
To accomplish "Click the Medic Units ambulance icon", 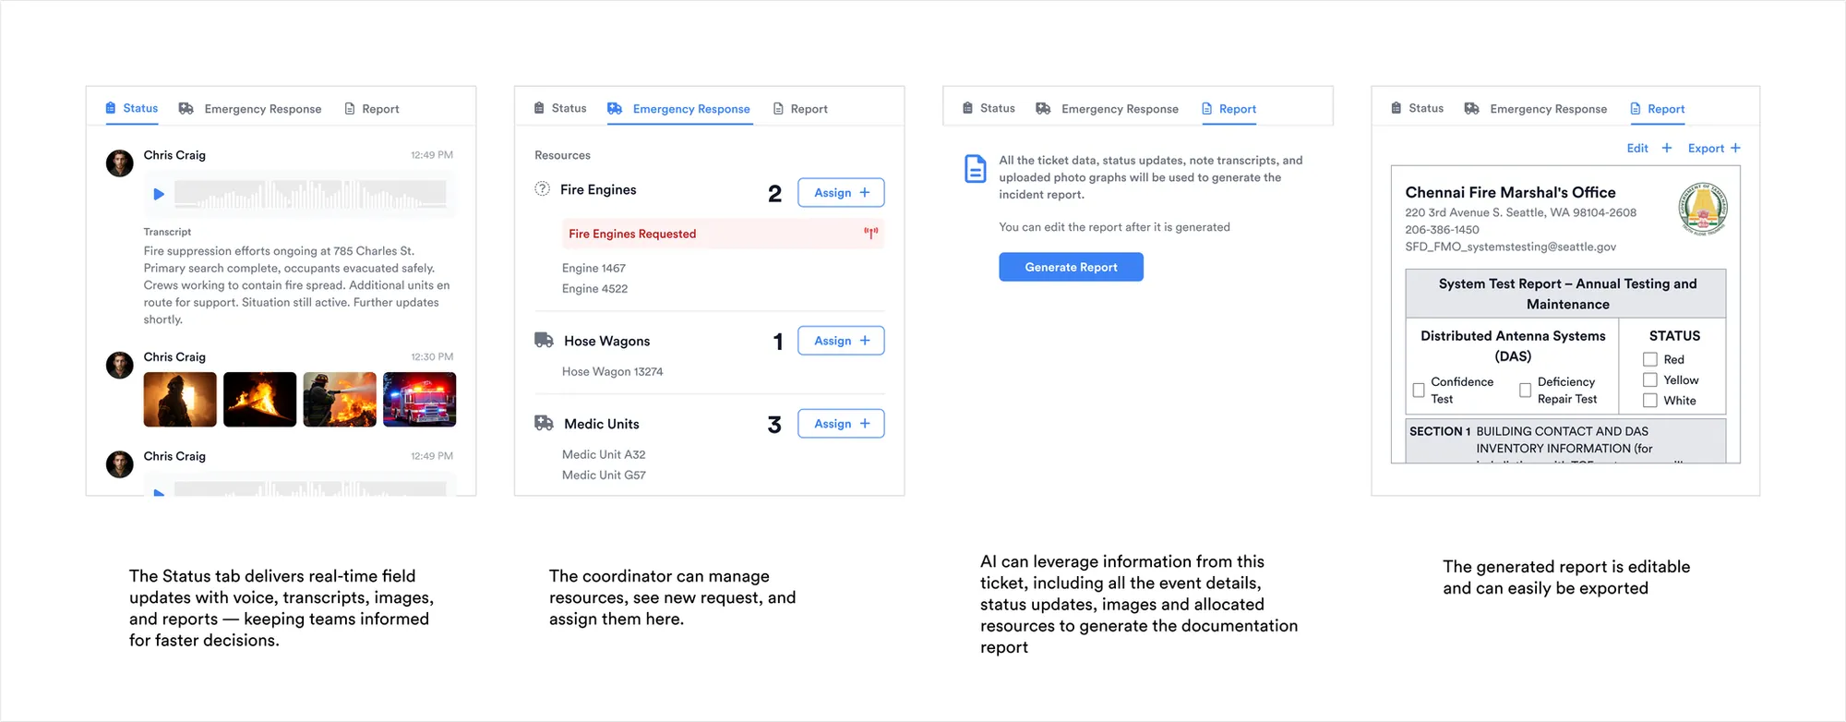I will pos(545,424).
